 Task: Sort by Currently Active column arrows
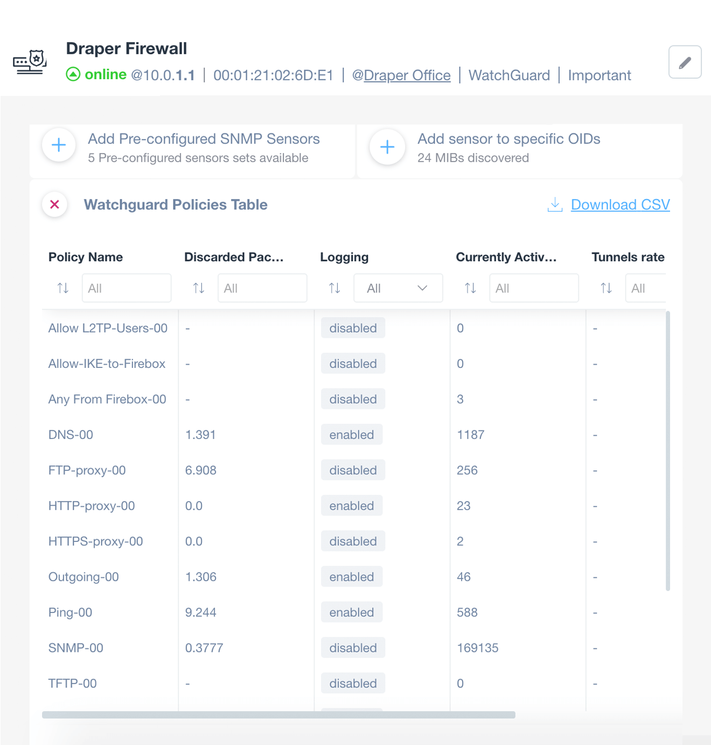[470, 288]
